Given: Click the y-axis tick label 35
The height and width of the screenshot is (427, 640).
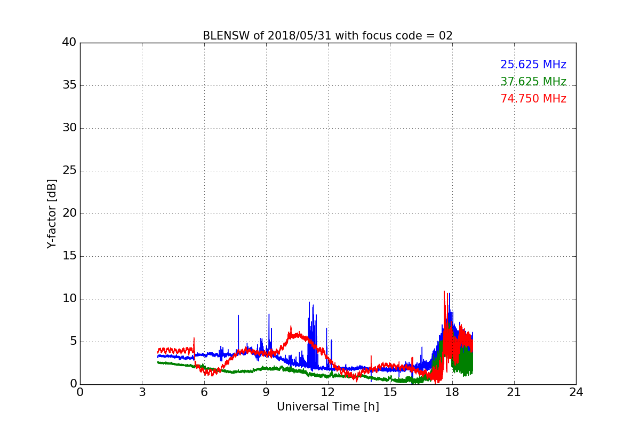Looking at the screenshot, I should point(69,85).
